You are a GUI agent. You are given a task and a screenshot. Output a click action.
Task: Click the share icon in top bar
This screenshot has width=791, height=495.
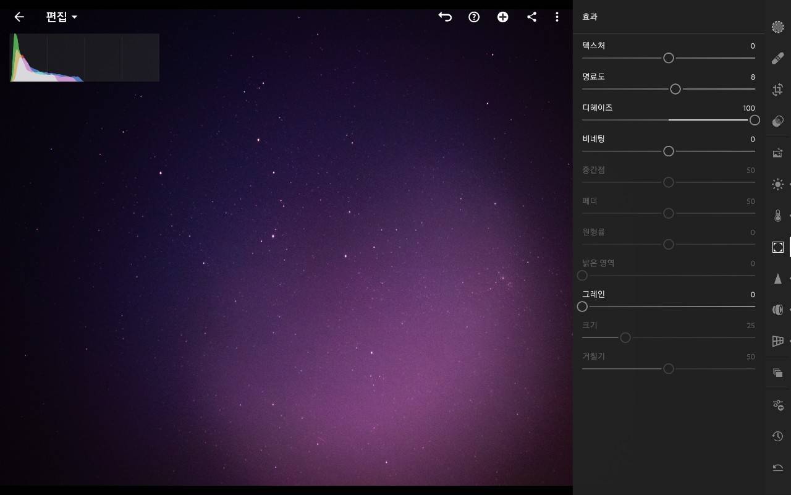(531, 17)
